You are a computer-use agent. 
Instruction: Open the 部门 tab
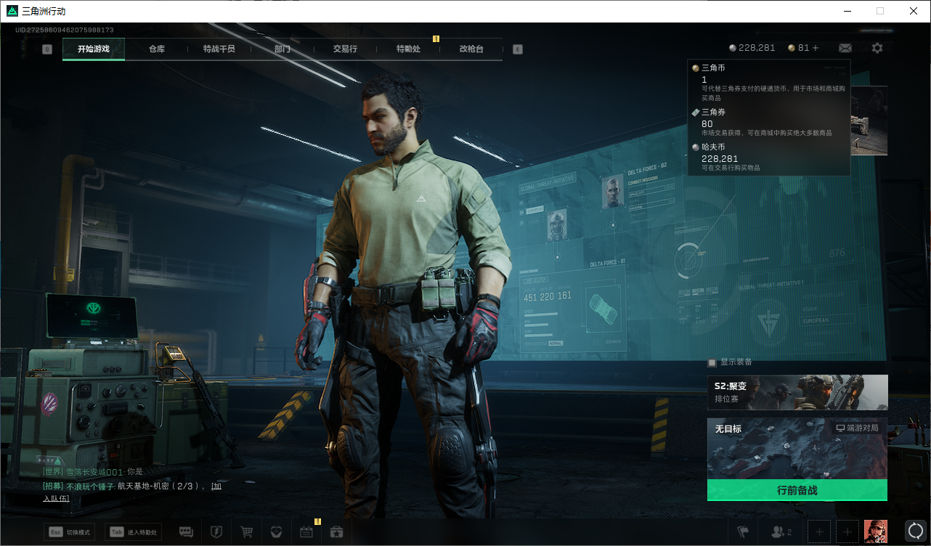282,49
